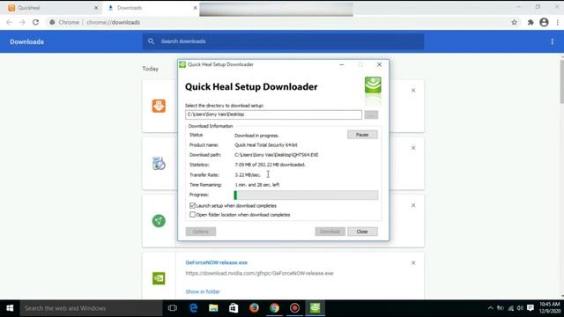Image resolution: width=564 pixels, height=317 pixels.
Task: Remove GeForceNOW-release.exe from downloads list
Action: 413,262
